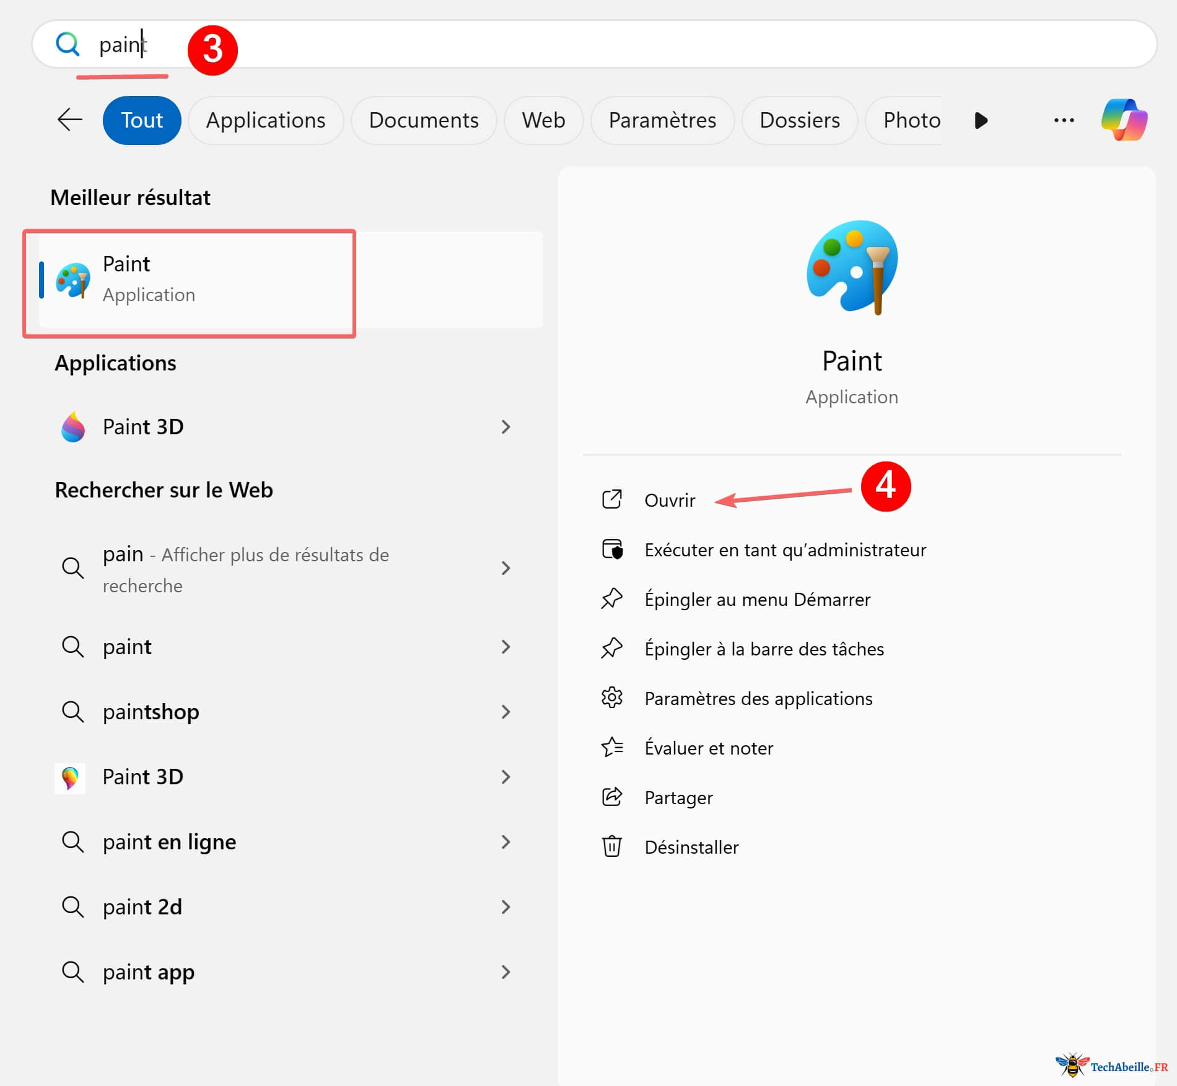Click pin icon for barre des tâches

612,648
